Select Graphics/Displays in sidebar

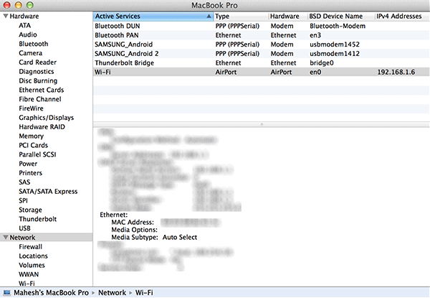coord(47,118)
